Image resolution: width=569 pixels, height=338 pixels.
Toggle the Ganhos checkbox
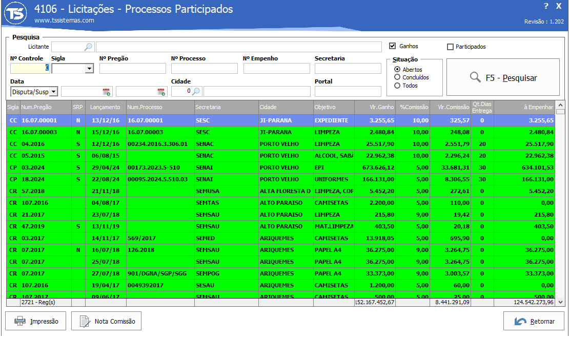click(x=392, y=46)
